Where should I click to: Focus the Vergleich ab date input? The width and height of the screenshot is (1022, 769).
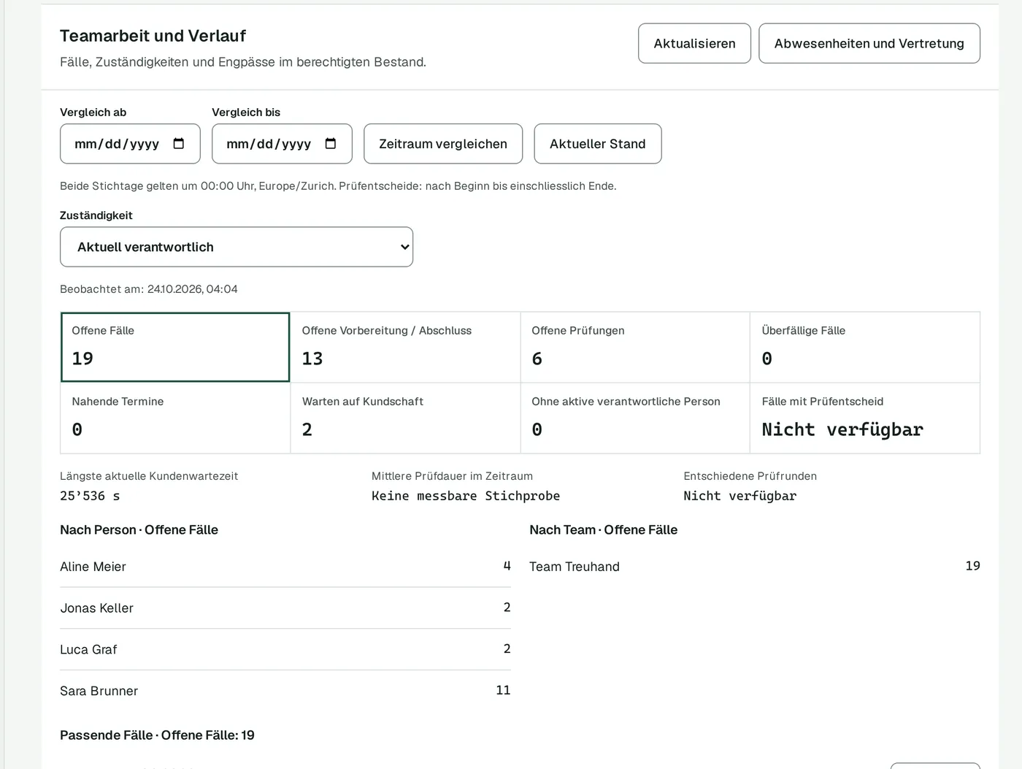point(130,144)
